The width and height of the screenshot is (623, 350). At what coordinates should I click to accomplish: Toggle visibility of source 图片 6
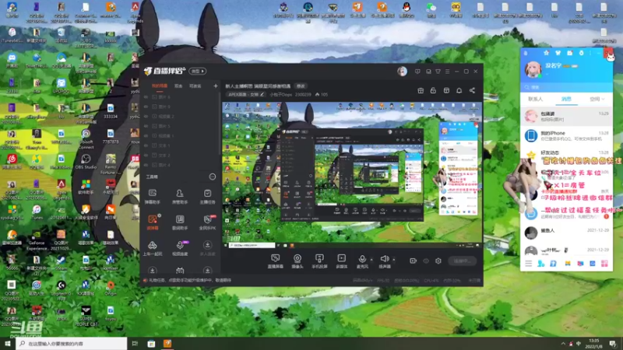146,96
